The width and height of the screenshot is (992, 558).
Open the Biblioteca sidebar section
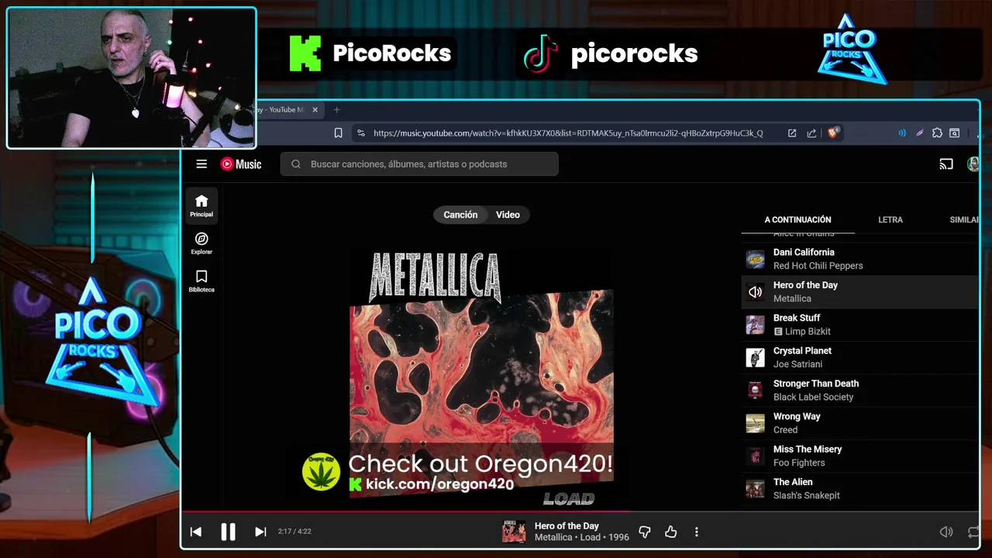click(201, 281)
